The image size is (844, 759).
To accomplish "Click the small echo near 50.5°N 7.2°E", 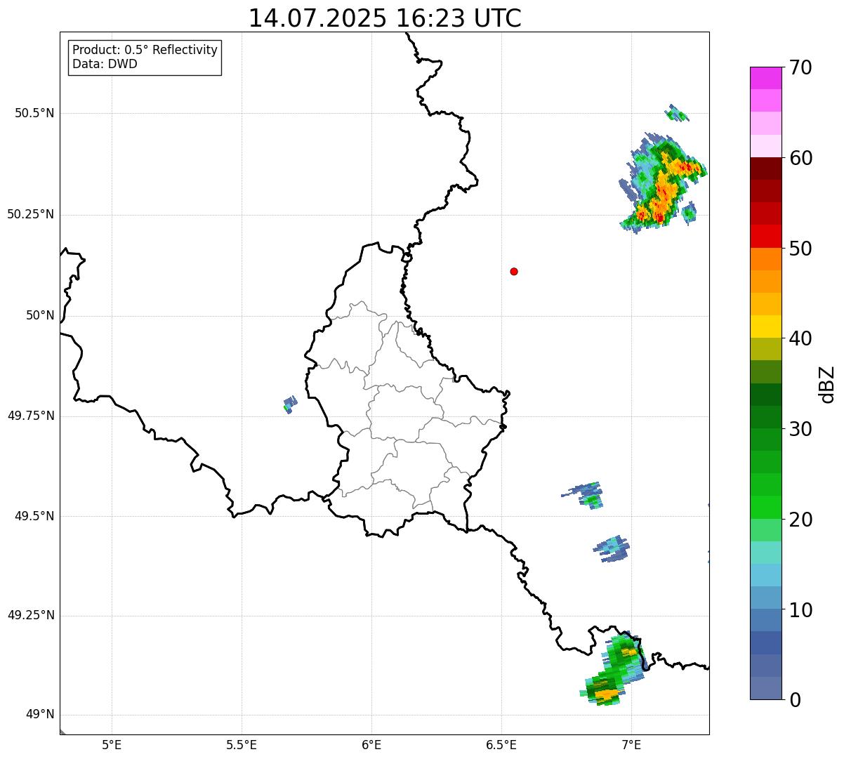I will click(x=677, y=112).
